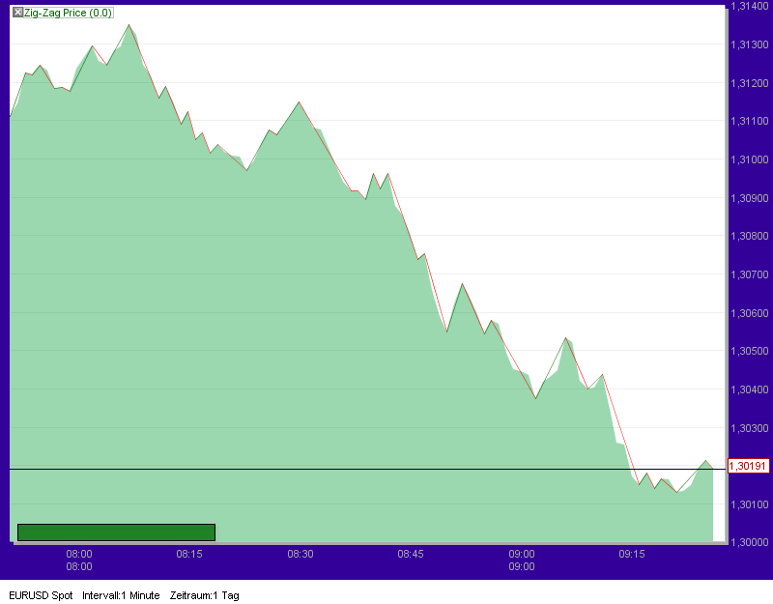
Task: Close the Zig-Zag Price indicator
Action: [x=17, y=13]
